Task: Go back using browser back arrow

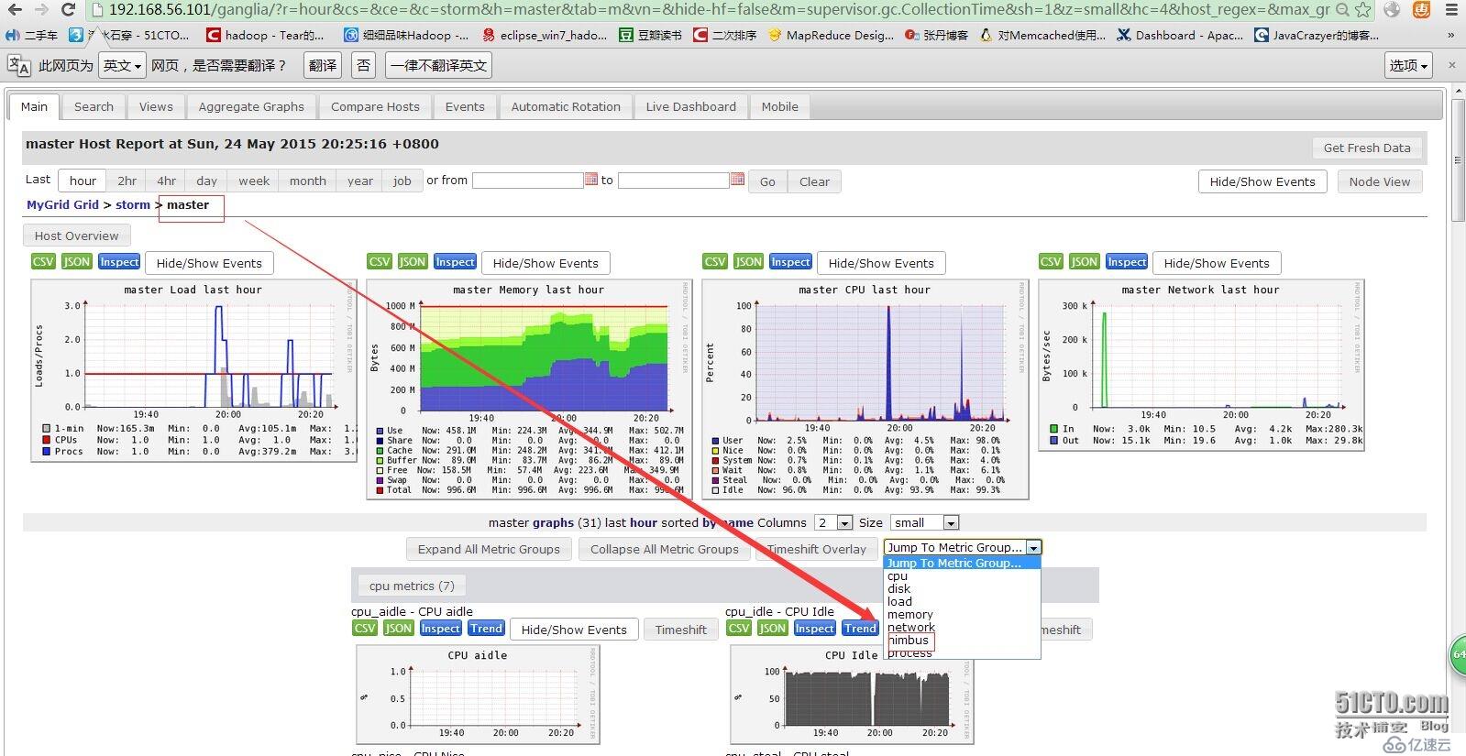Action: [x=15, y=10]
